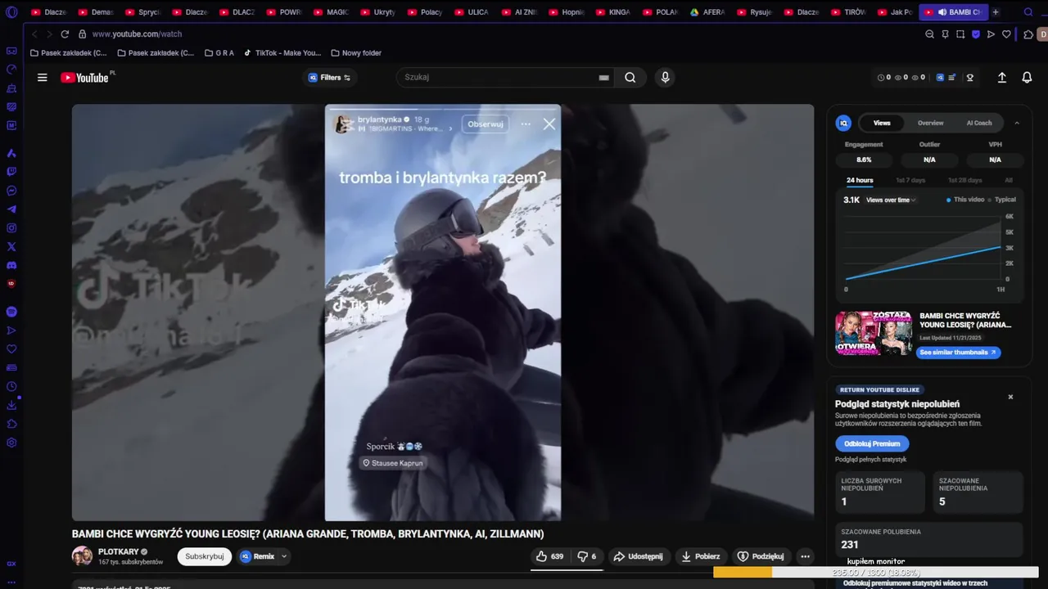Switch to the AI Coach tab
The image size is (1048, 589).
979,123
